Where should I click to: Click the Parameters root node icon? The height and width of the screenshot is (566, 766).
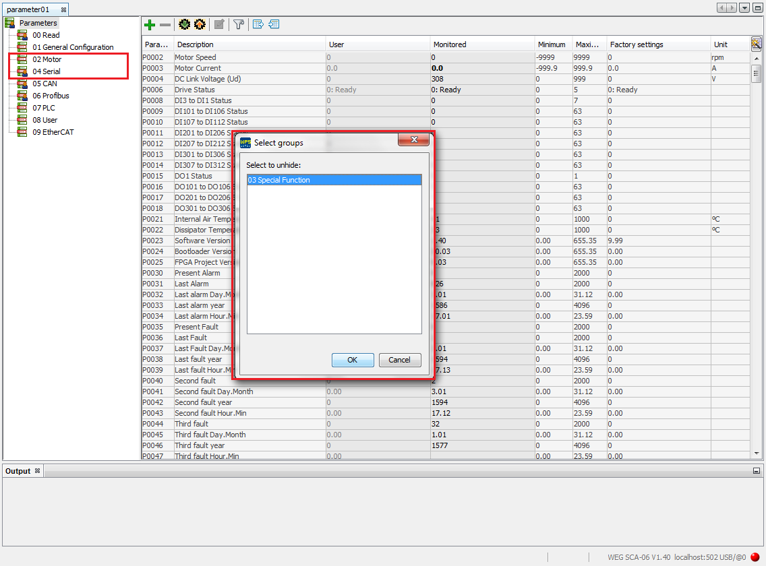[x=9, y=22]
